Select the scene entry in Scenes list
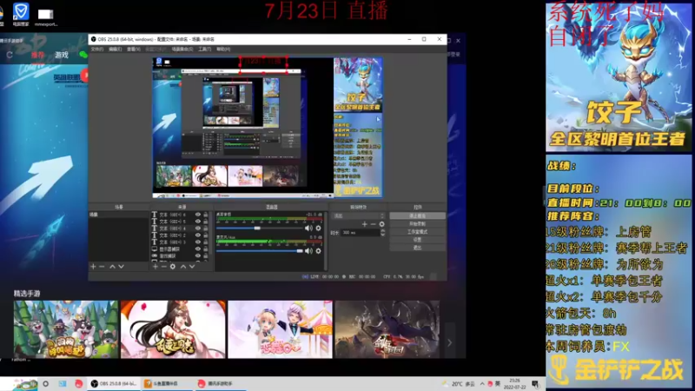Viewport: 695px width, 391px height. 119,215
